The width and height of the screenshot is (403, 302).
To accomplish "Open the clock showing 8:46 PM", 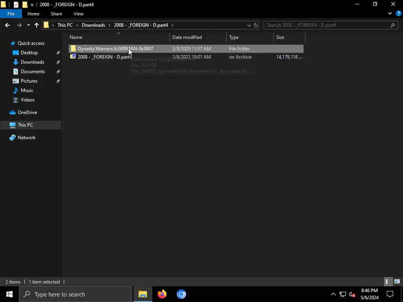I will click(x=370, y=294).
